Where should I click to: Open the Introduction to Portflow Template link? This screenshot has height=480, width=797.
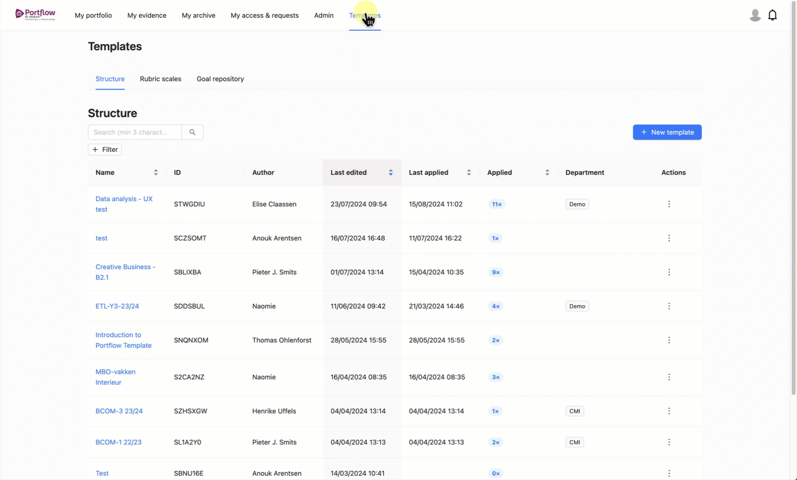tap(123, 340)
